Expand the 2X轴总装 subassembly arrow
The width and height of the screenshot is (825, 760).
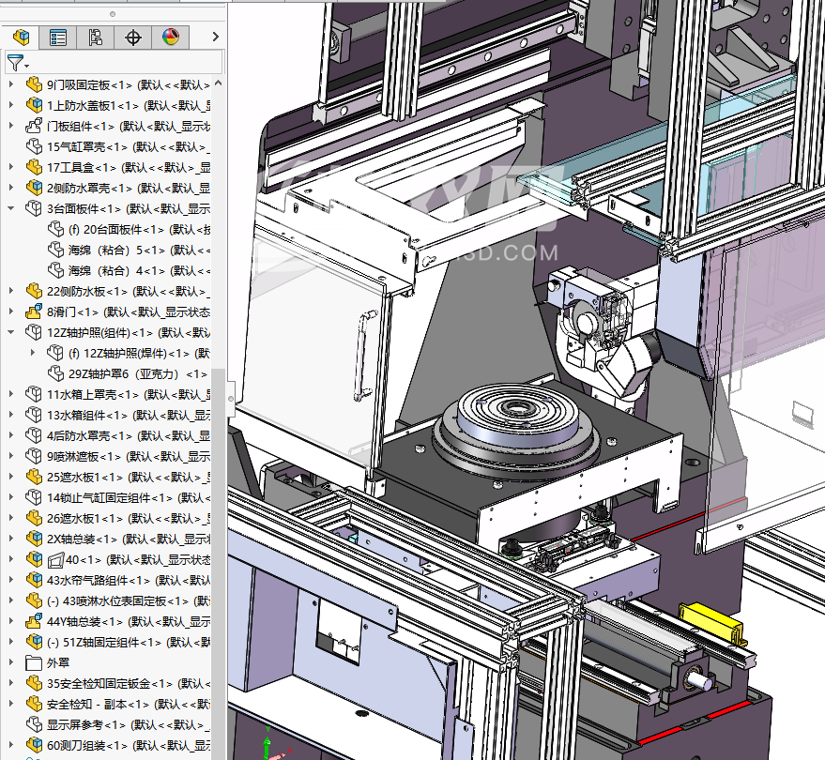click(x=11, y=539)
